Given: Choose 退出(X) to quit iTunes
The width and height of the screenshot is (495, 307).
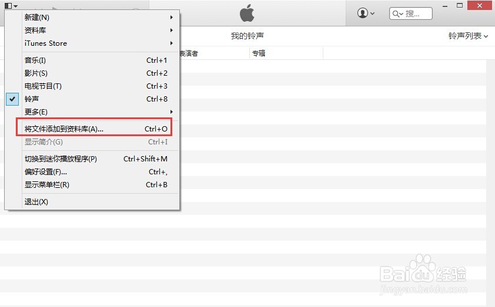Looking at the screenshot, I should (x=100, y=202).
